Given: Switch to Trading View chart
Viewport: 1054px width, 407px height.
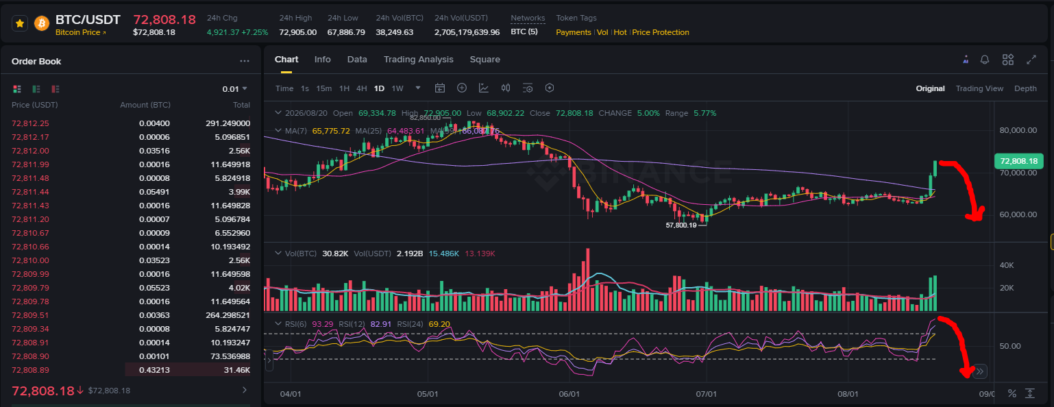Looking at the screenshot, I should [x=980, y=88].
